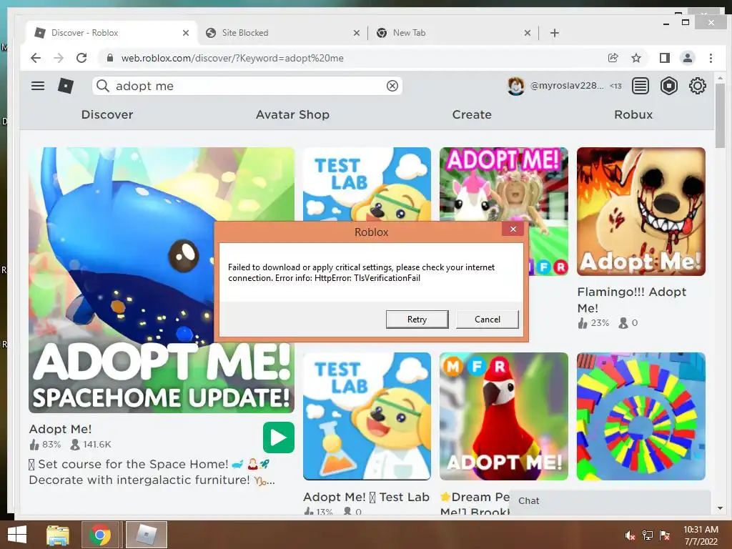This screenshot has height=549, width=732.
Task: Clear the 'adopt me' search text
Action: 392,86
